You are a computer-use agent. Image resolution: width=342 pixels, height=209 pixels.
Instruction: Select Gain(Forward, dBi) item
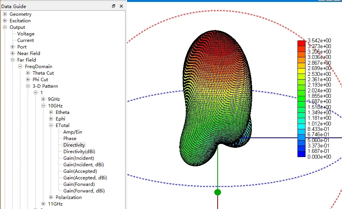(84, 191)
